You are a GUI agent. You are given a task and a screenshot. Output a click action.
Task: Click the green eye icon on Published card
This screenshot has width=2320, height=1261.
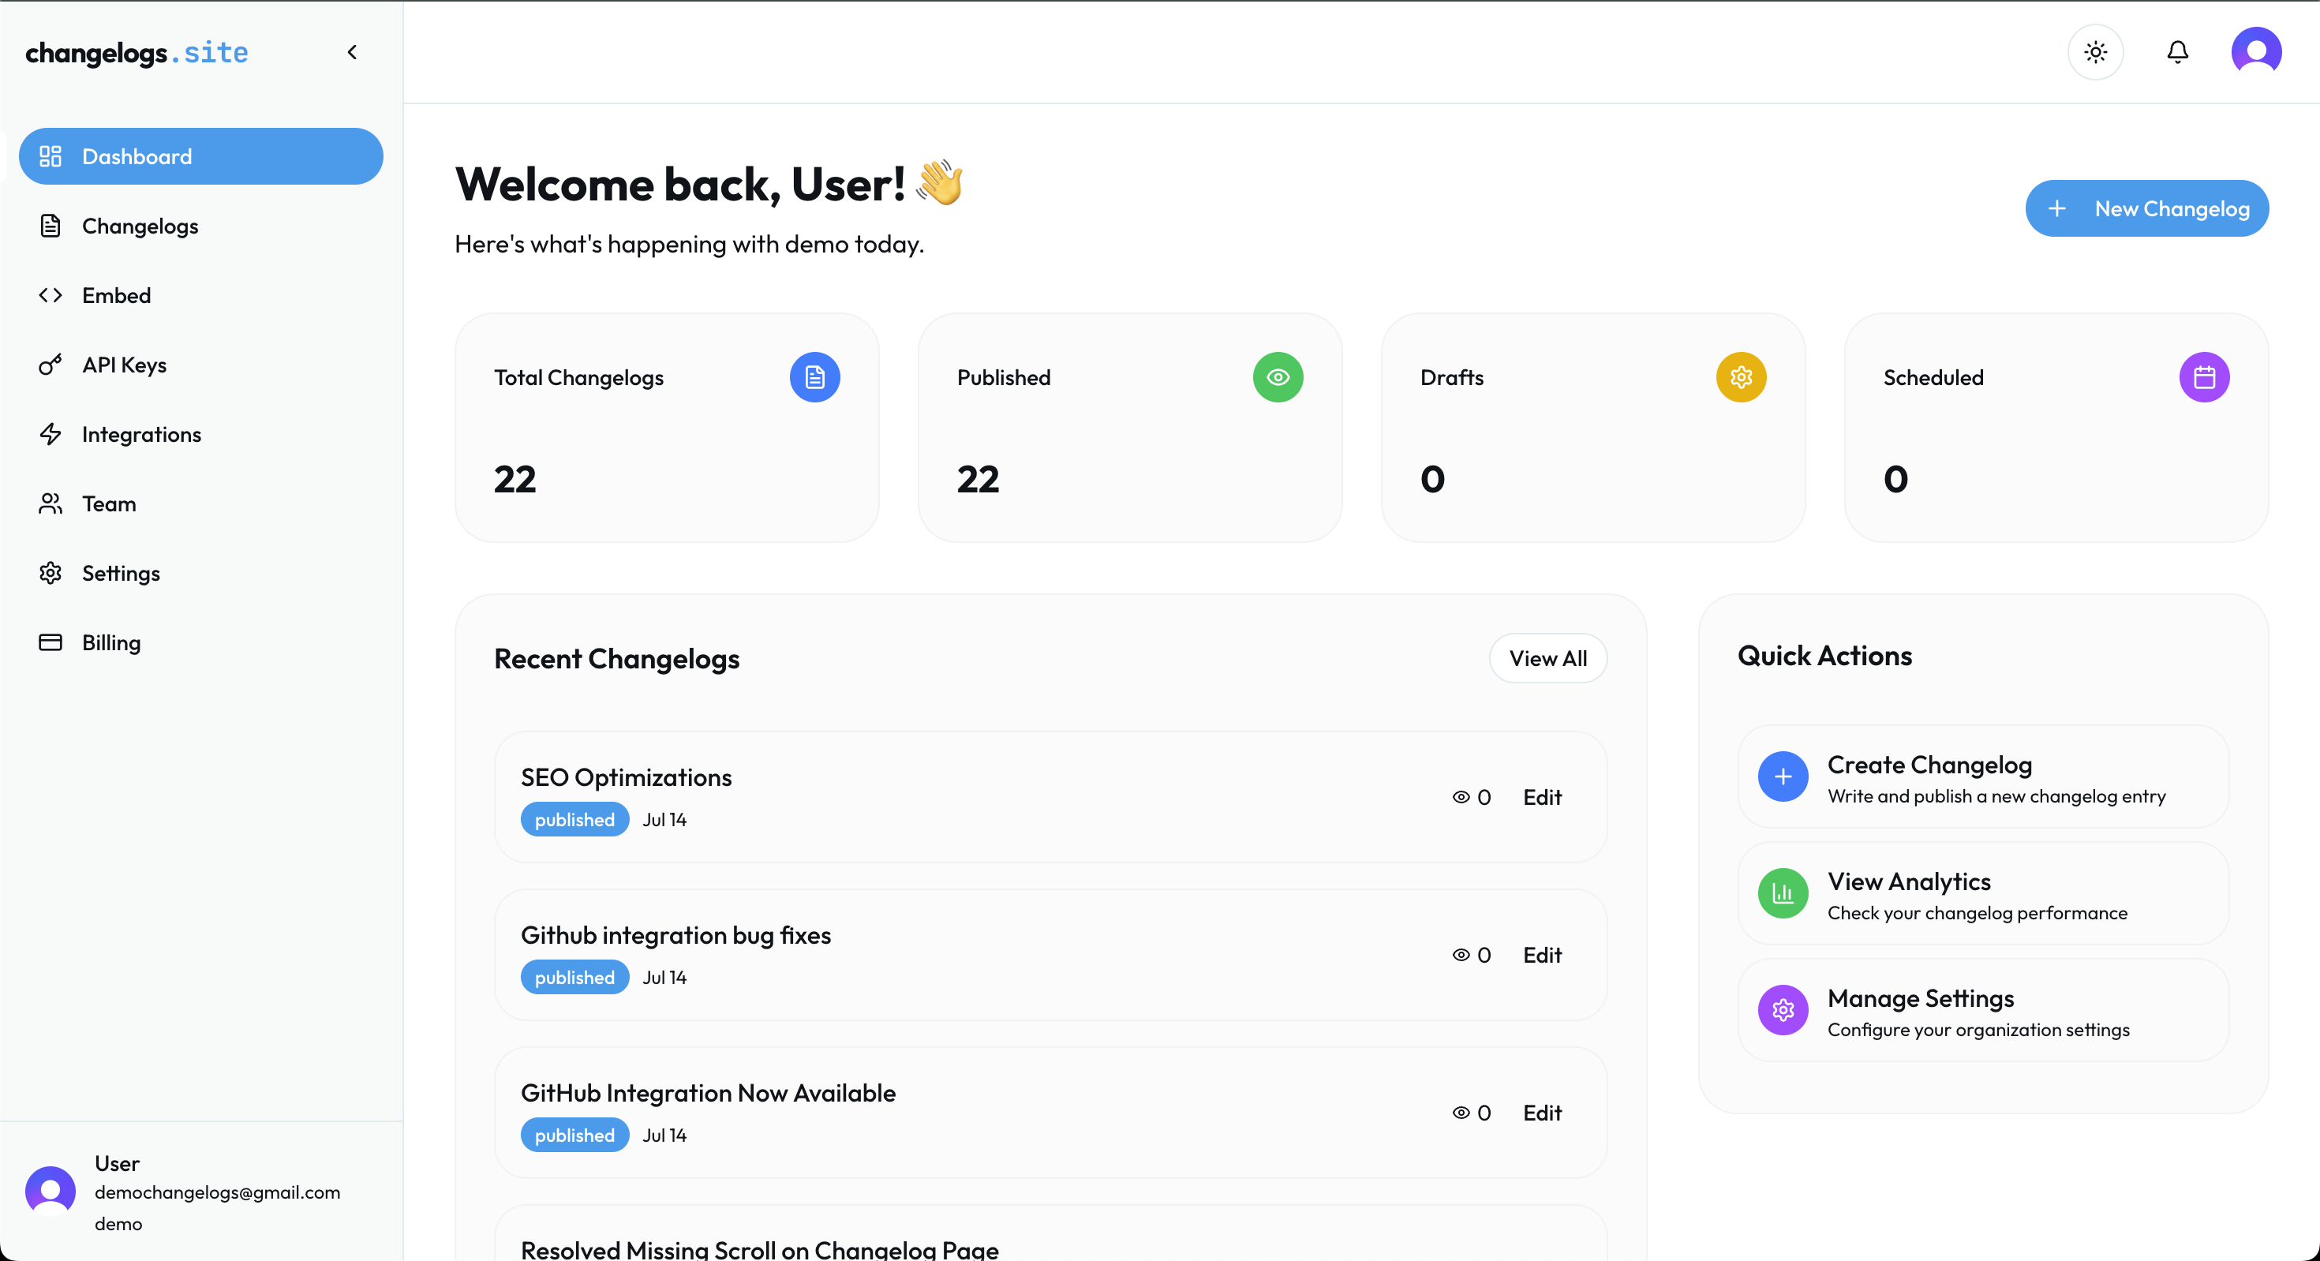[x=1278, y=376]
